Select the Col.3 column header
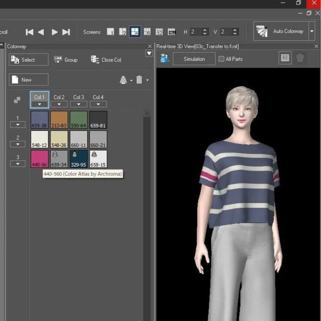Viewport: 321px width, 321px height. pyautogui.click(x=79, y=97)
